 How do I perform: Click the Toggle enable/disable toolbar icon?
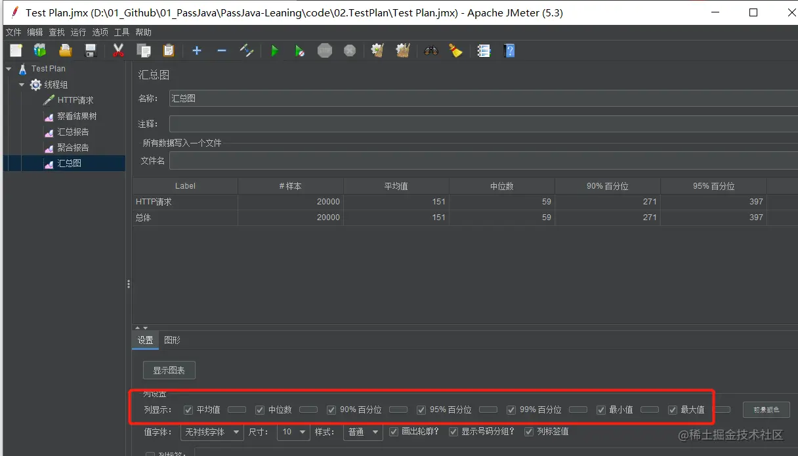tap(247, 50)
